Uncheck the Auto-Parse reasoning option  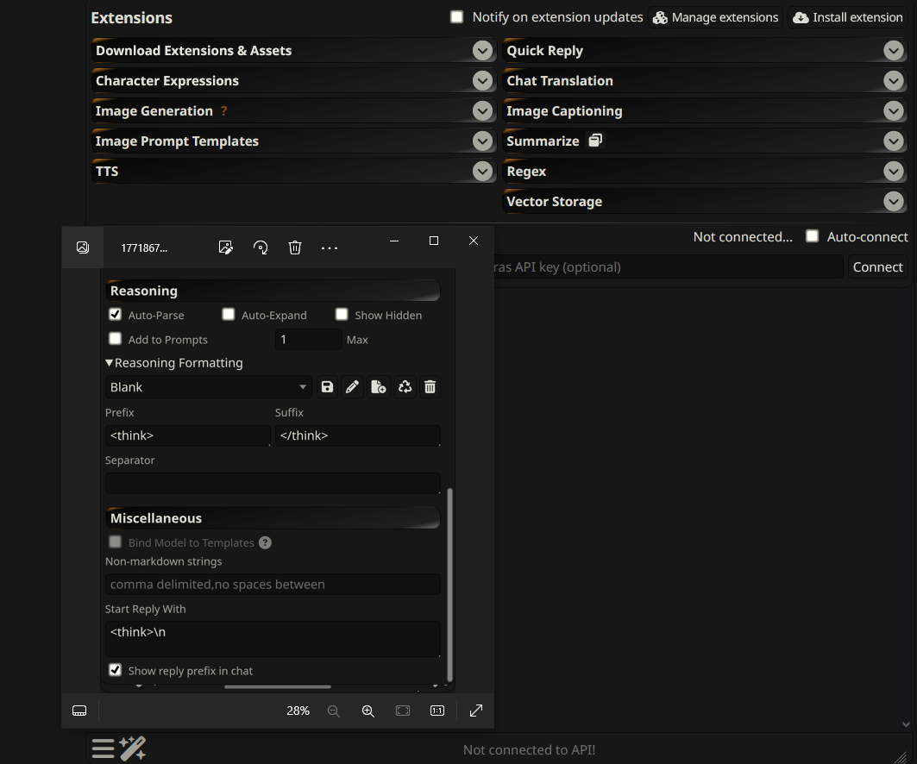point(116,315)
